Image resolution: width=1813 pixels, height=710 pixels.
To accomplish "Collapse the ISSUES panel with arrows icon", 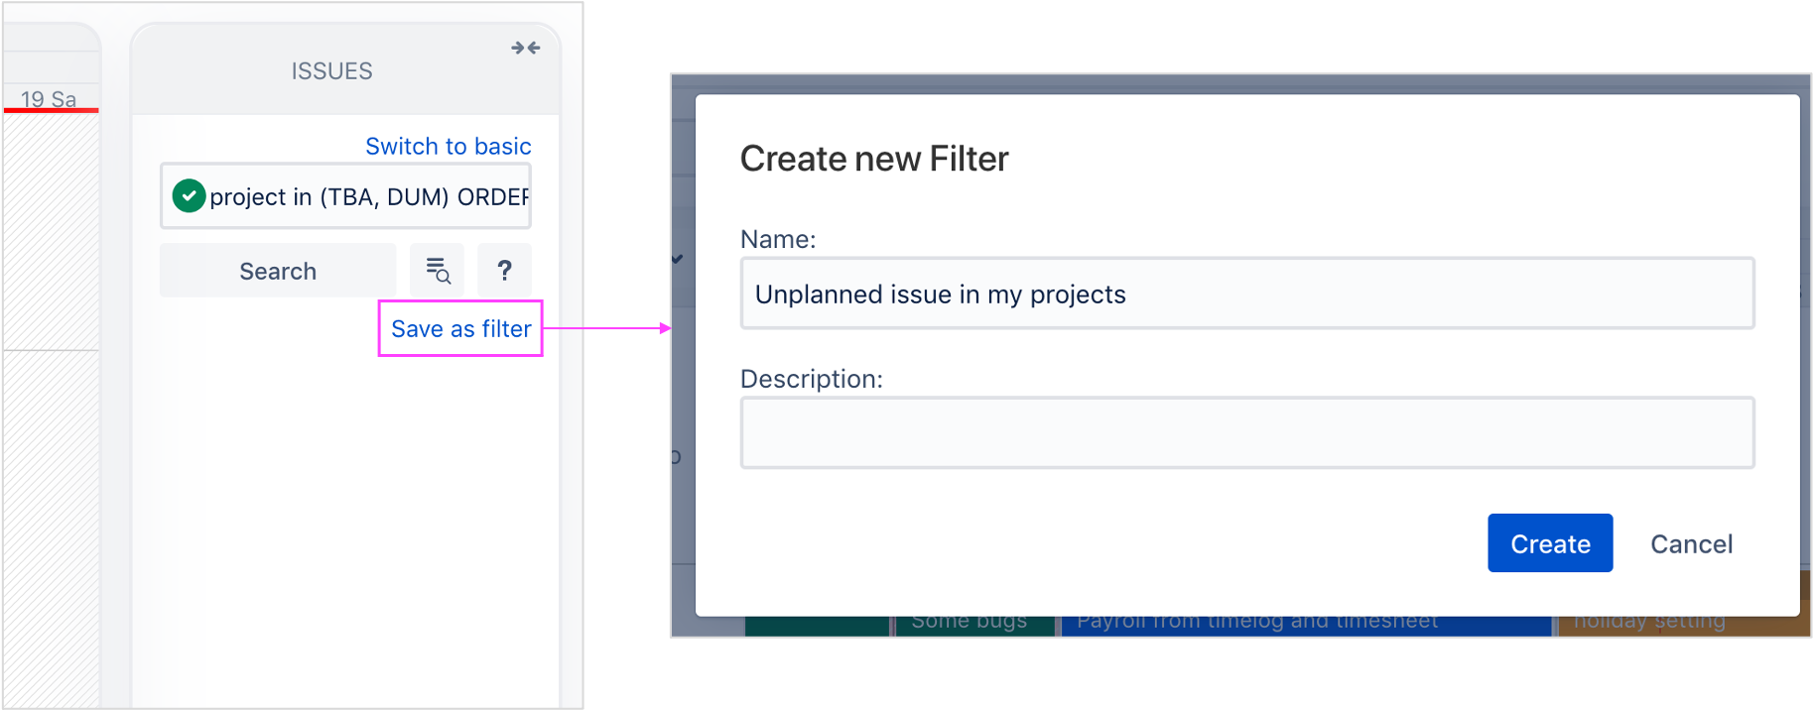I will tap(525, 48).
